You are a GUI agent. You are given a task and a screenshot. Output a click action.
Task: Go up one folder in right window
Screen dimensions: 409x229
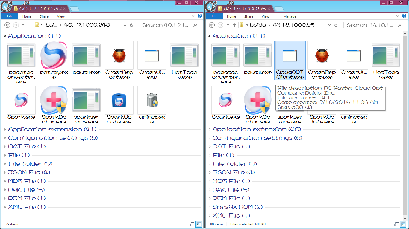pos(234,25)
